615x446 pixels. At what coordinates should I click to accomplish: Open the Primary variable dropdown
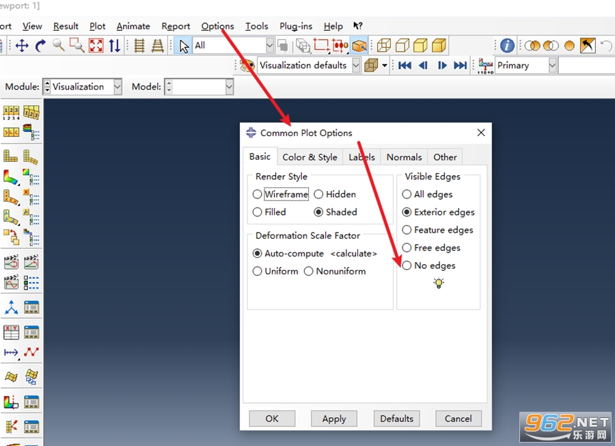pos(552,65)
